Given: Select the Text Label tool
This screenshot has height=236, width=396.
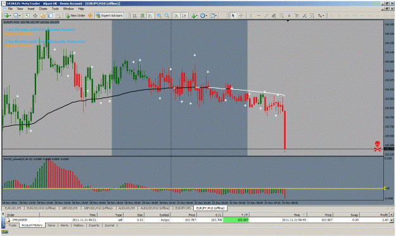Looking at the screenshot, I should tap(297, 16).
